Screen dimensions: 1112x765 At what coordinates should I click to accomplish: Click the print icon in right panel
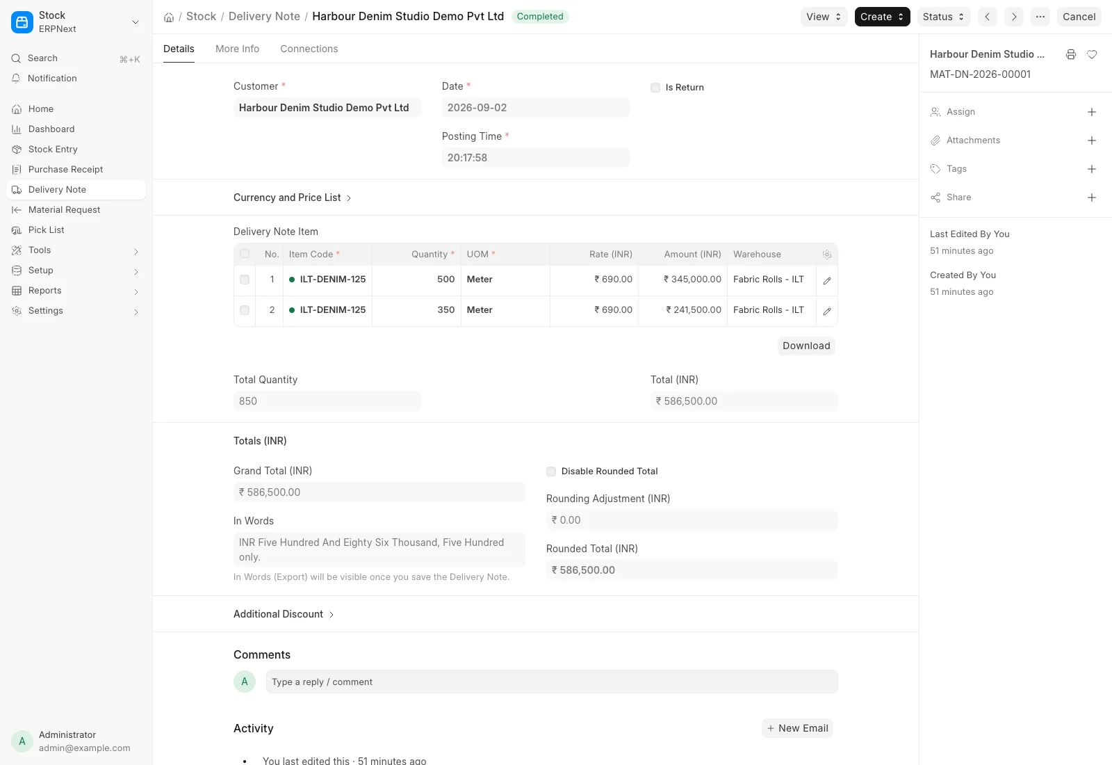click(x=1071, y=54)
